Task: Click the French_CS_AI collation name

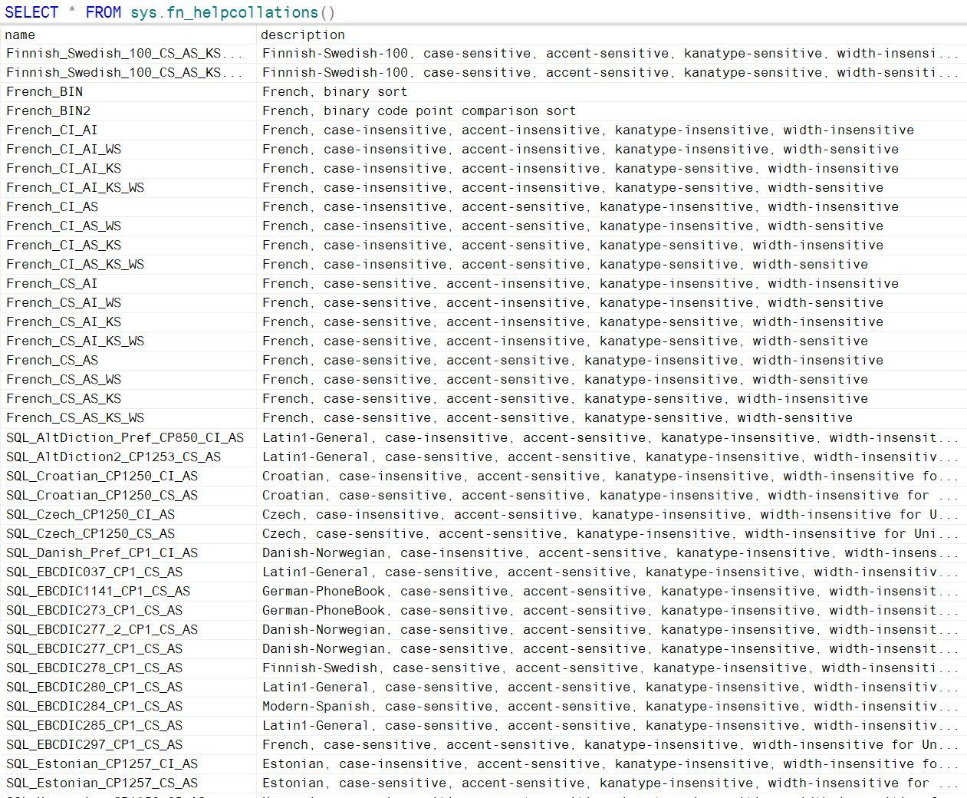Action: pyautogui.click(x=52, y=283)
